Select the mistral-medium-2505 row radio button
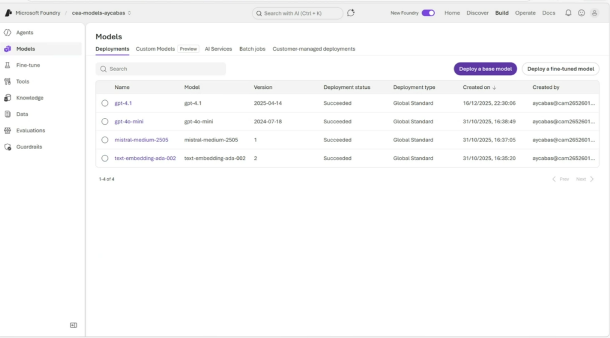Image resolution: width=610 pixels, height=338 pixels. 105,140
